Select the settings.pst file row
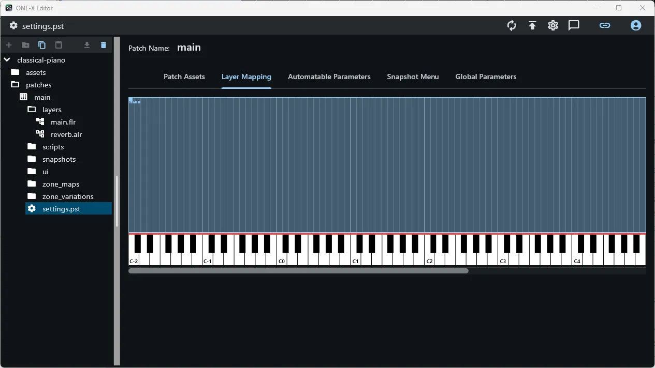 68,209
